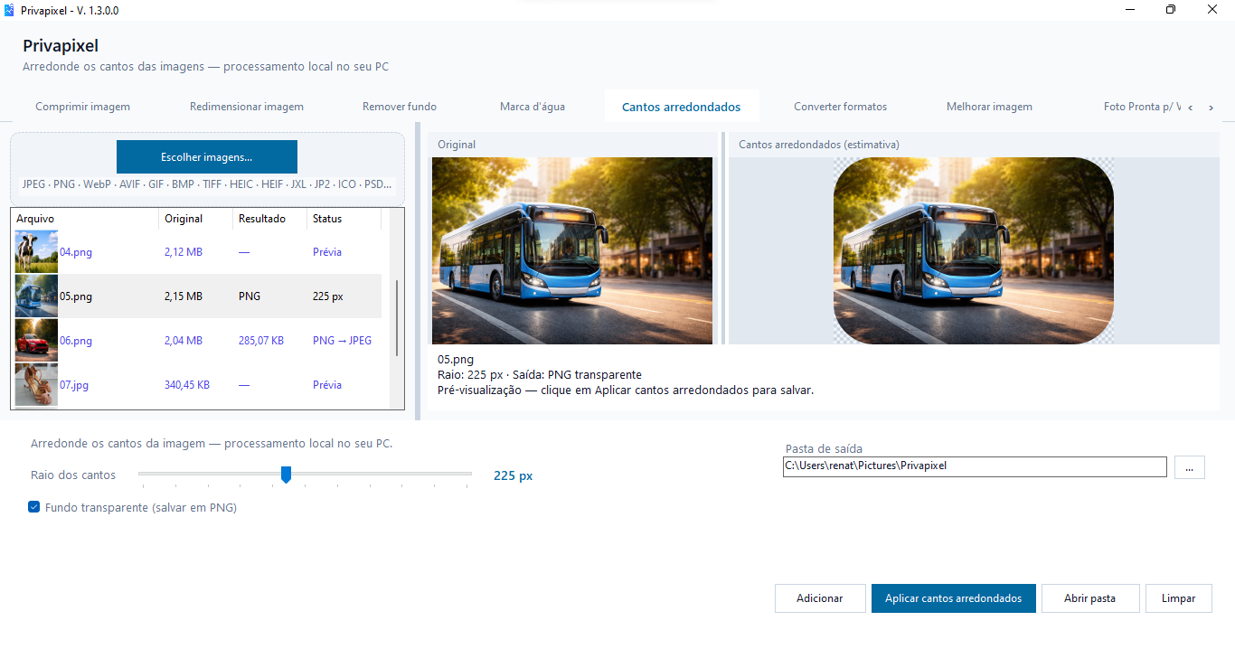Viewport: 1235px width, 649px height.
Task: Click the 05.png file name in list
Action: point(76,296)
